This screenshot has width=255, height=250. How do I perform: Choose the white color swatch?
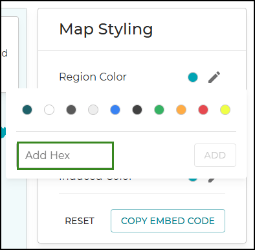click(49, 110)
